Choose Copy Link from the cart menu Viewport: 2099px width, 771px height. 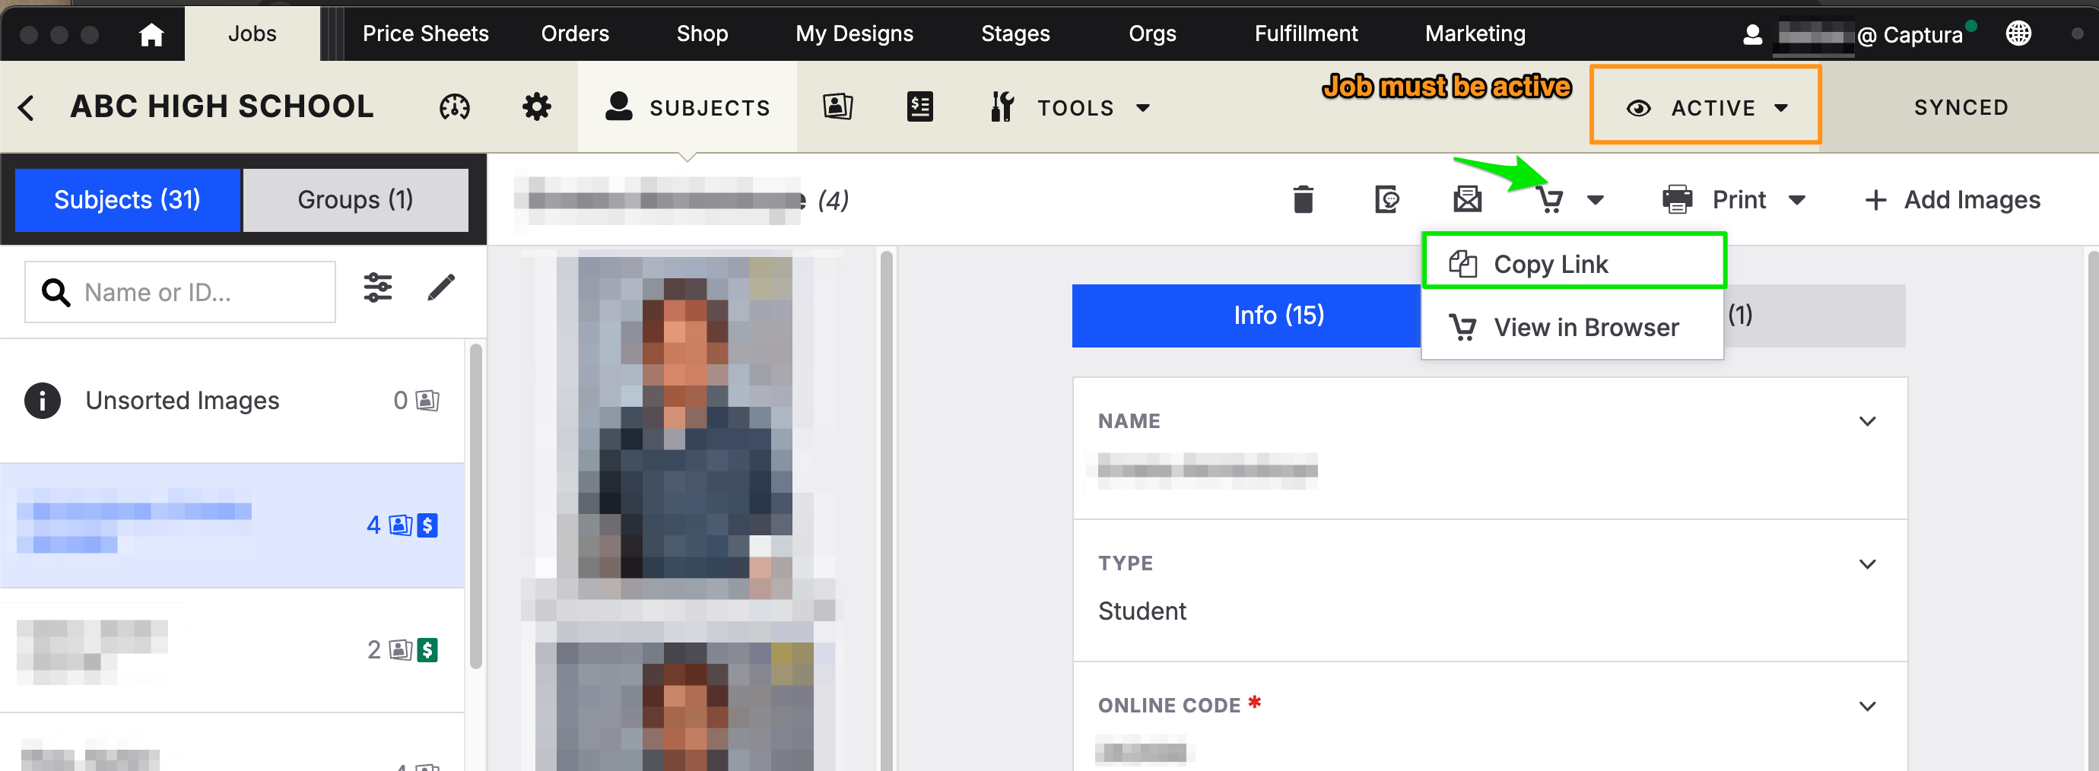point(1573,262)
